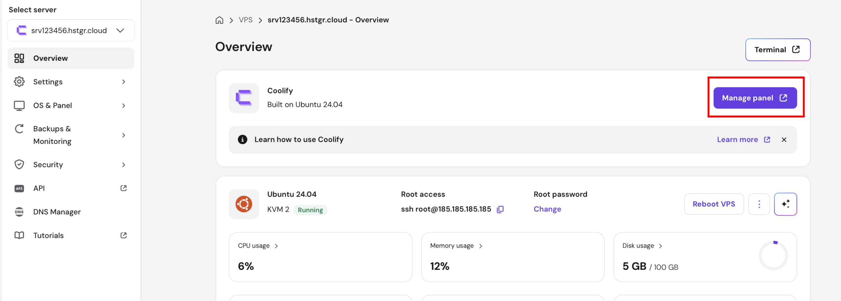
Task: Open Disk usage details chevron
Action: (661, 246)
